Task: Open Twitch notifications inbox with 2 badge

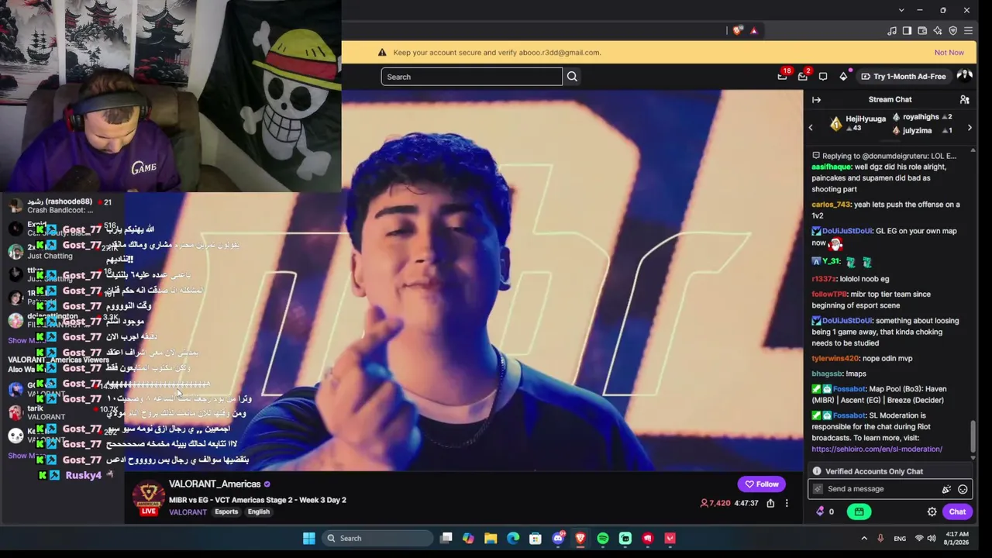Action: 803,76
